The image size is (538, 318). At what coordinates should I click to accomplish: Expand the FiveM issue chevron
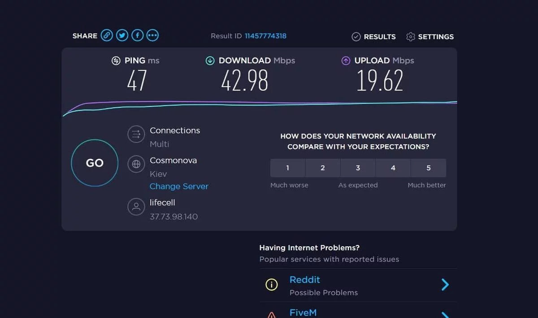(x=445, y=314)
